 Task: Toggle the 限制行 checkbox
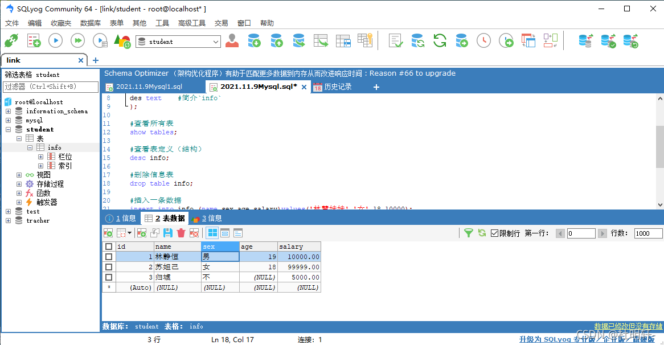click(494, 233)
